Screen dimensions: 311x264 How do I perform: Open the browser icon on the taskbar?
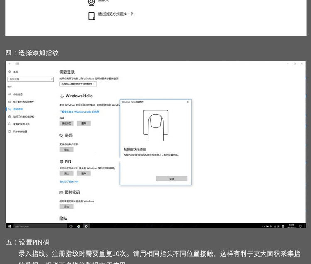click(79, 226)
